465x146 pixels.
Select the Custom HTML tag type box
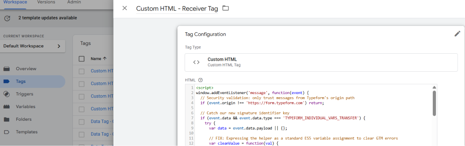pos(321,62)
